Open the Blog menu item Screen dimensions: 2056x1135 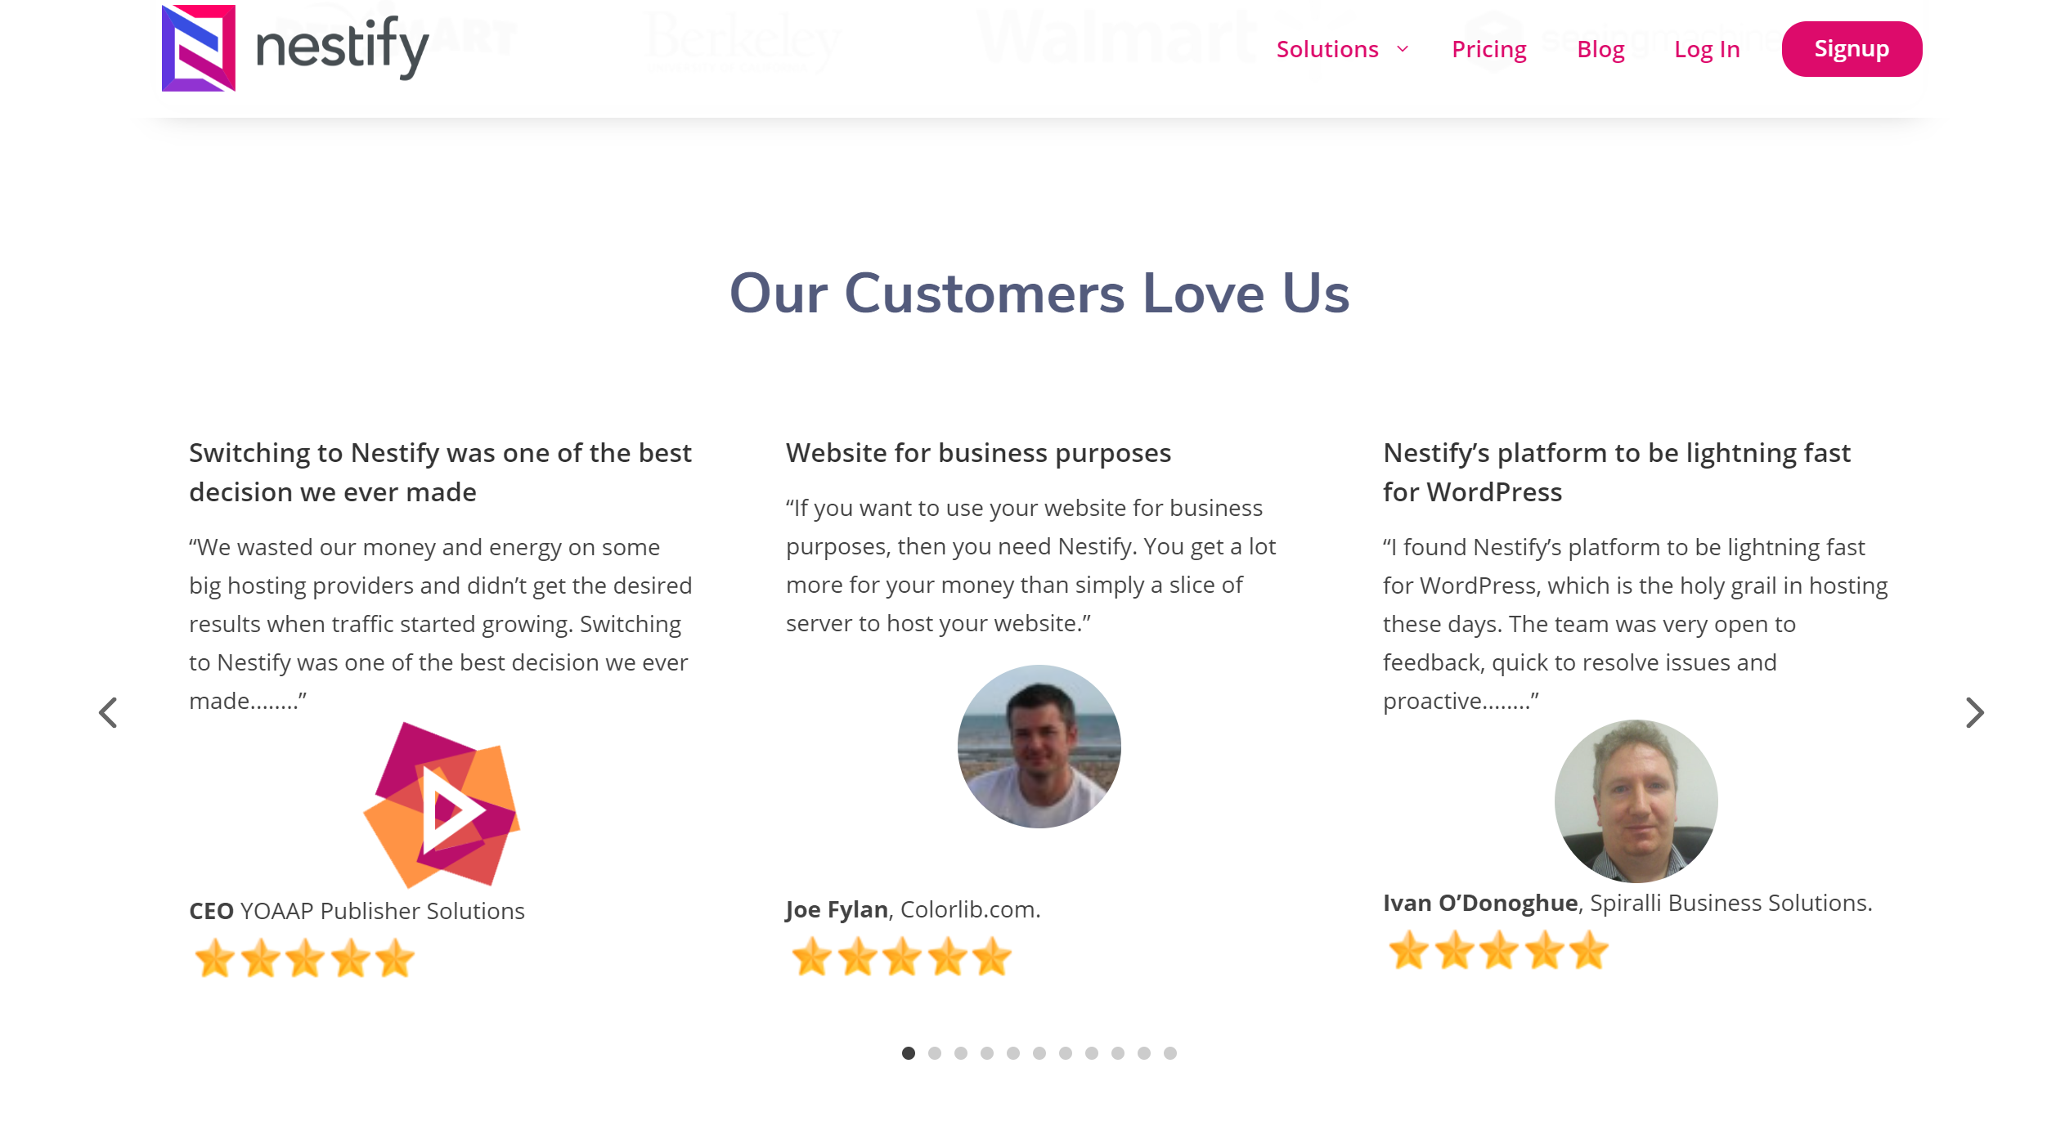tap(1600, 49)
